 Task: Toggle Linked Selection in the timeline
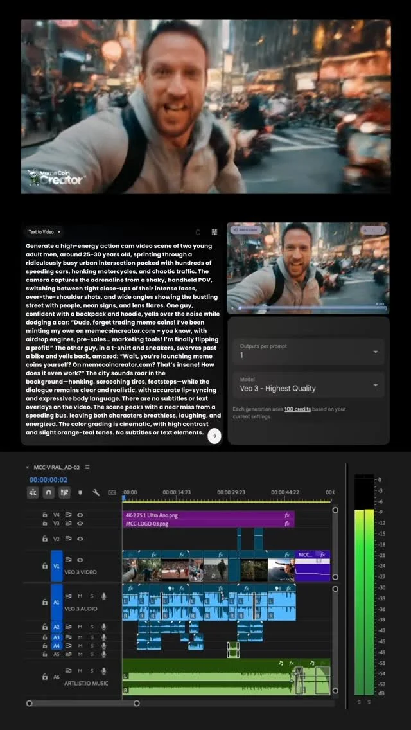(64, 493)
